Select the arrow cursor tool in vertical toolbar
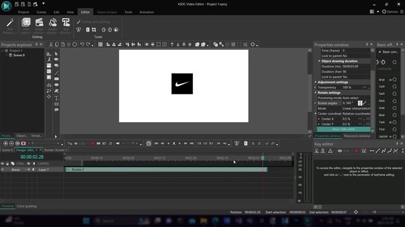This screenshot has width=405, height=227. (56, 54)
